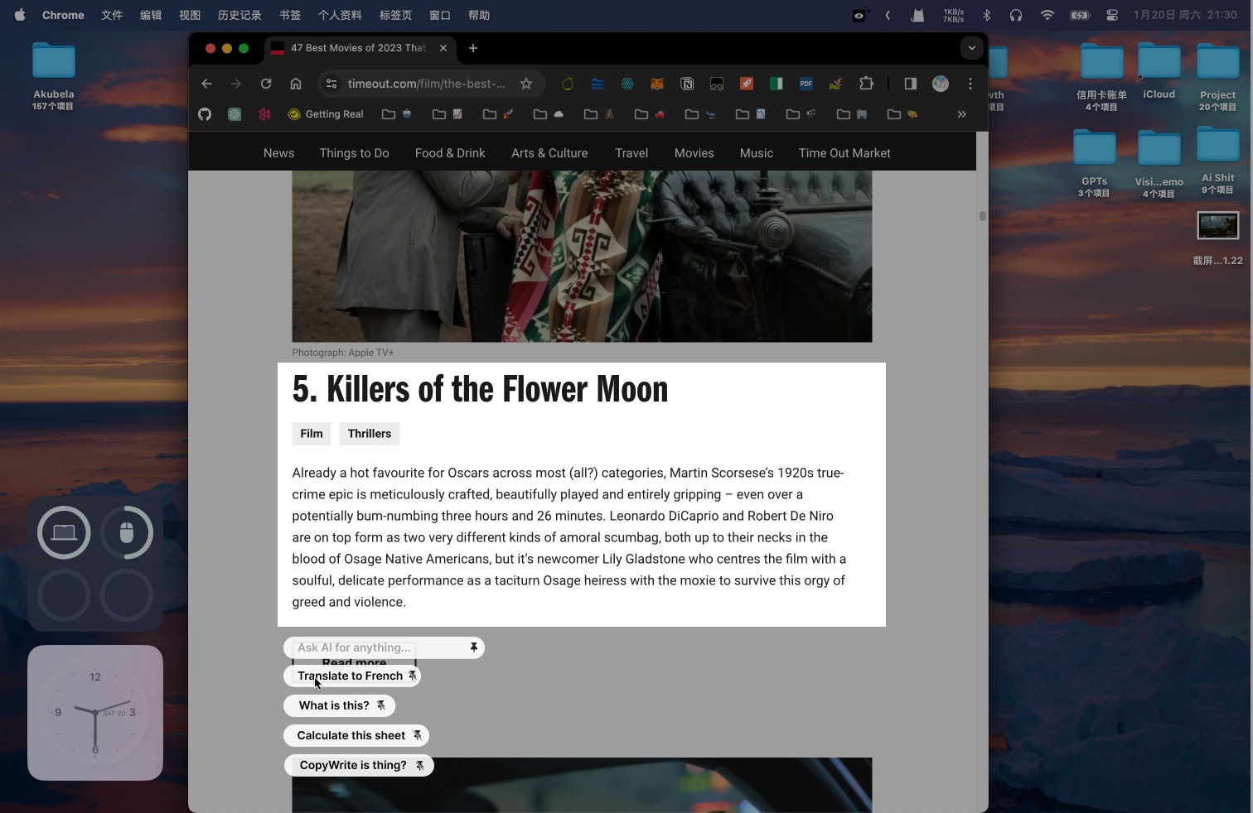This screenshot has height=813, width=1253.
Task: Go to Food & Drink section
Action: point(450,153)
